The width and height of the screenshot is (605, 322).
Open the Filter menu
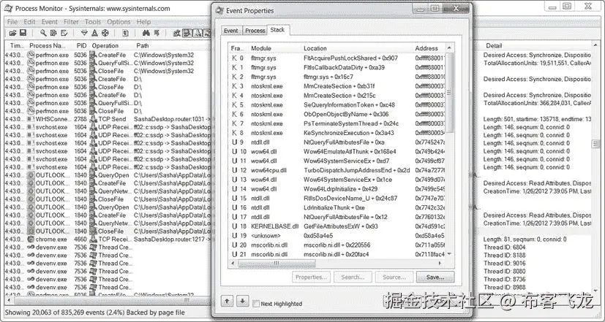[x=71, y=22]
